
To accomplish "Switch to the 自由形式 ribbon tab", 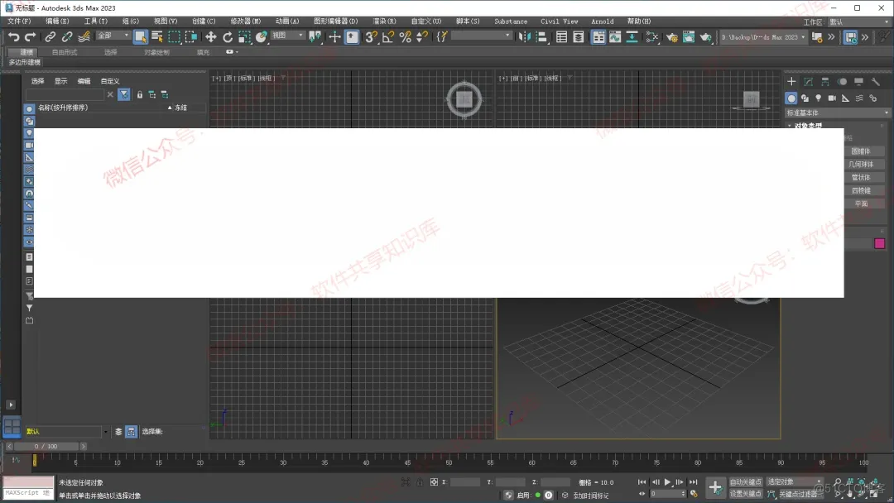I will point(65,52).
